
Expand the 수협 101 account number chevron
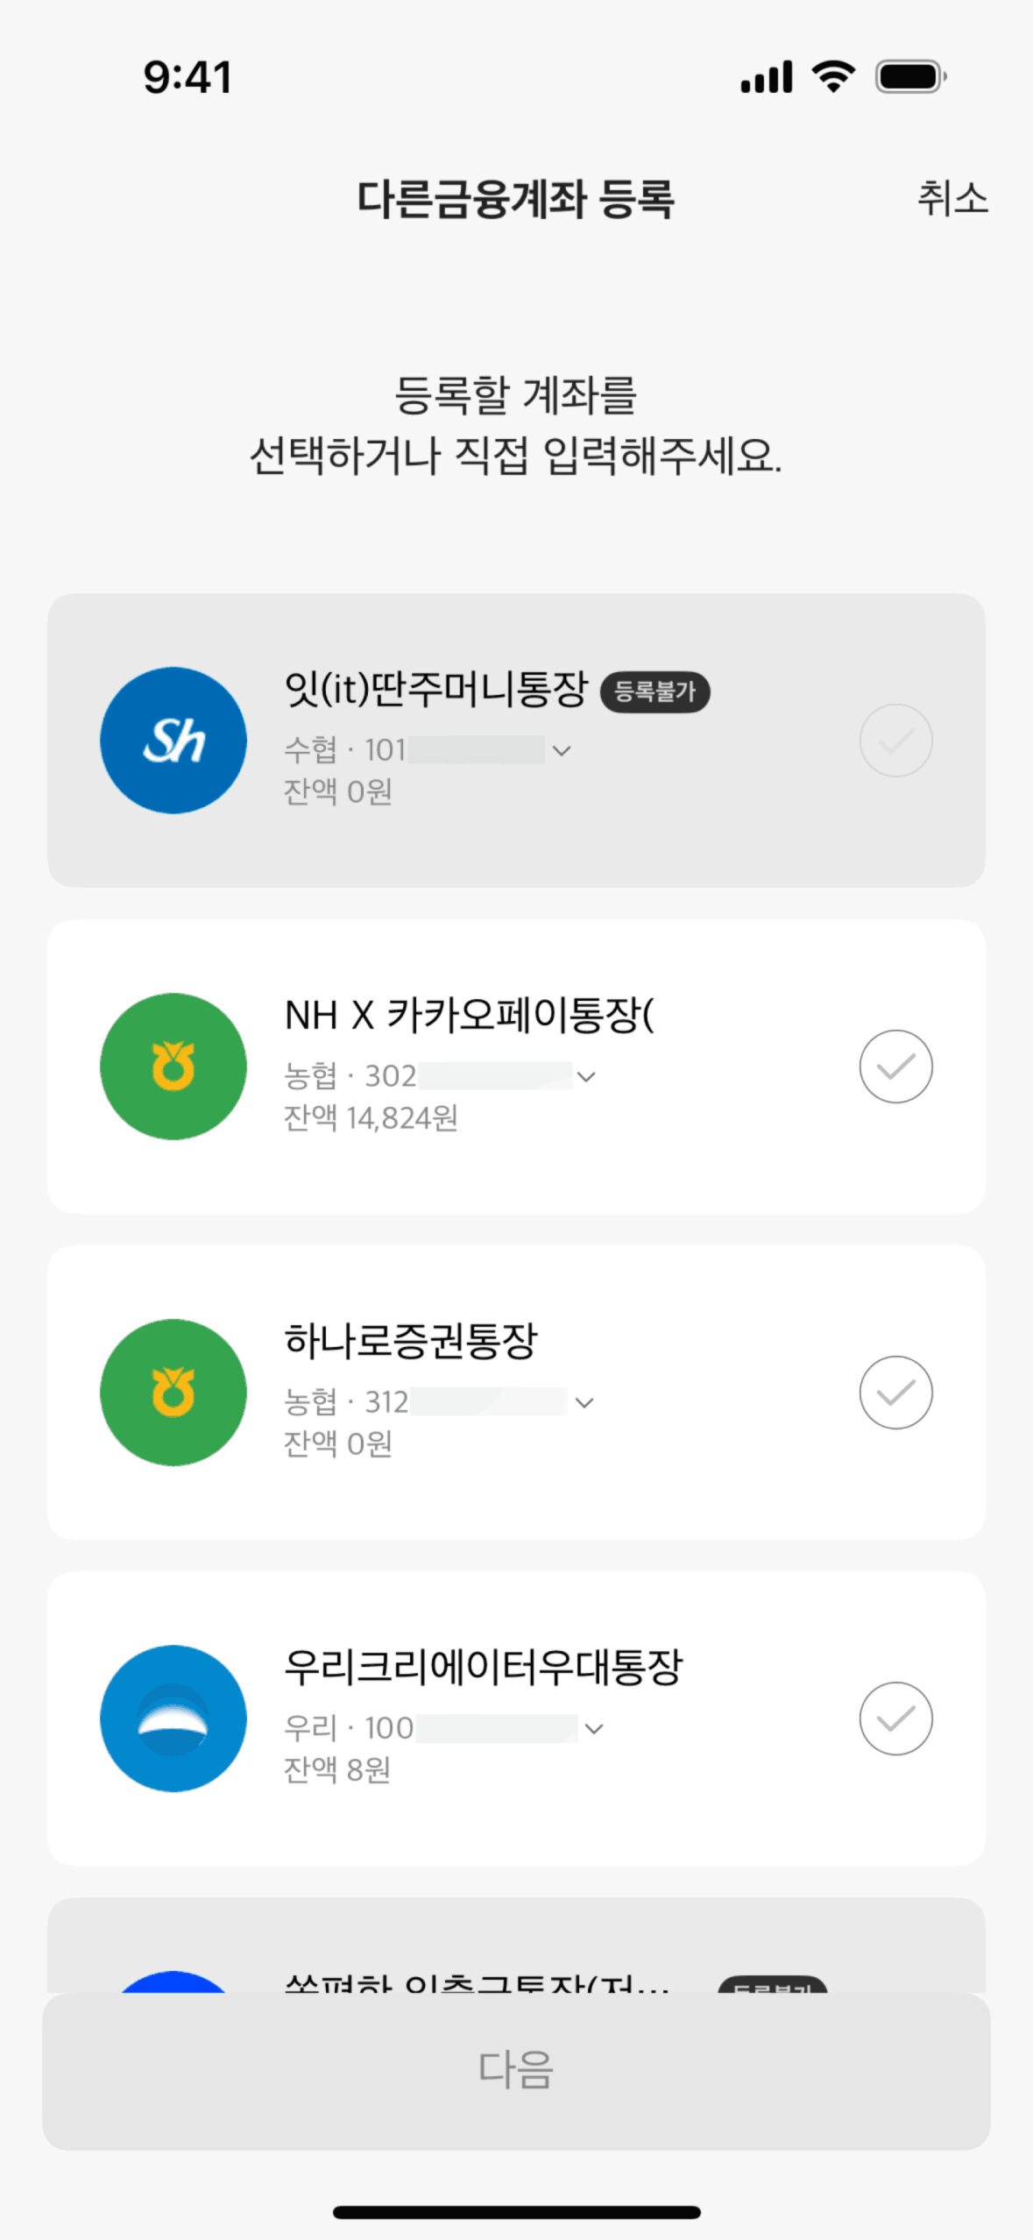tap(562, 751)
